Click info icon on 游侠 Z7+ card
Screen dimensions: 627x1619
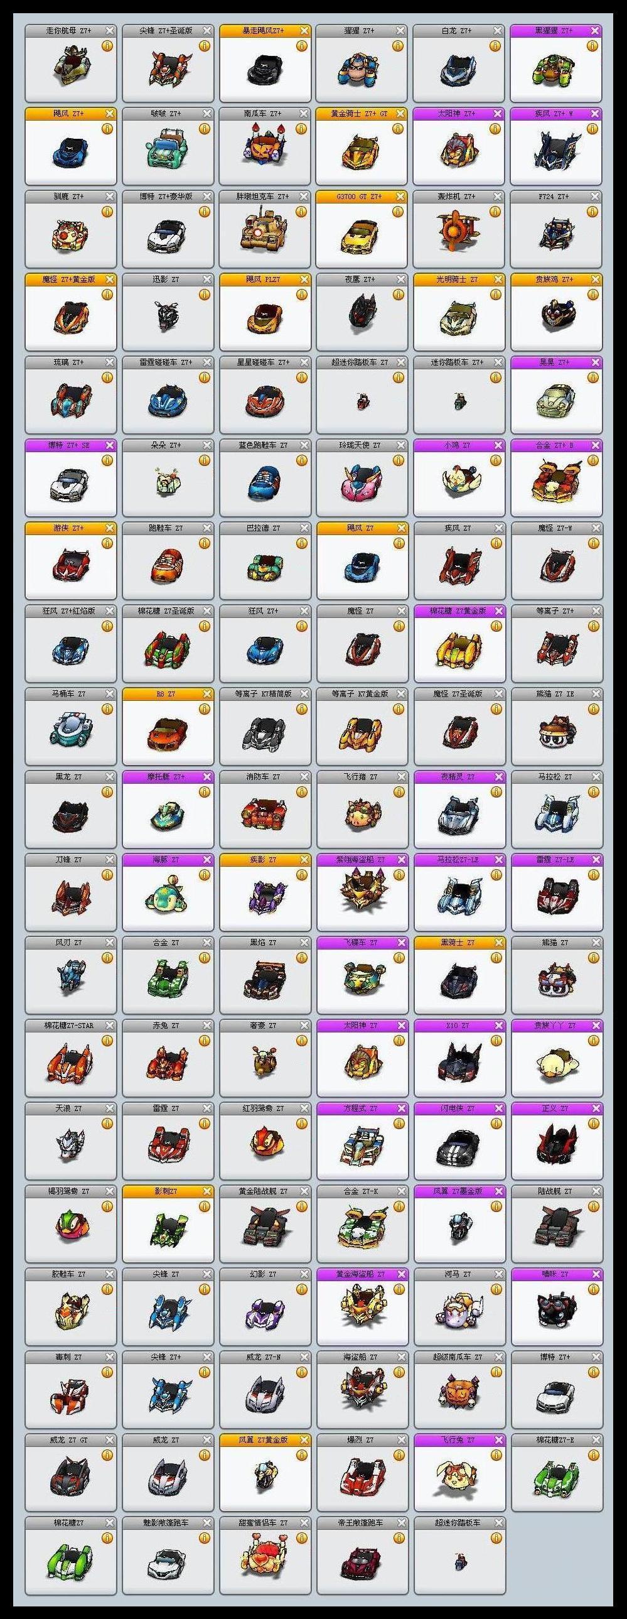107,544
